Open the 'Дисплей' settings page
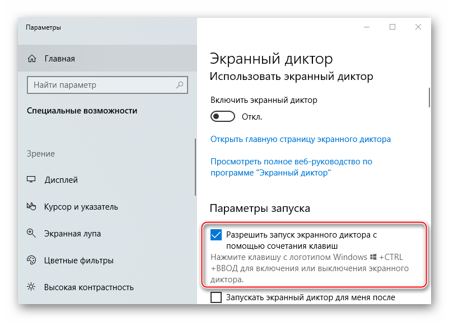Viewport: 449px width, 322px height. pyautogui.click(x=61, y=180)
